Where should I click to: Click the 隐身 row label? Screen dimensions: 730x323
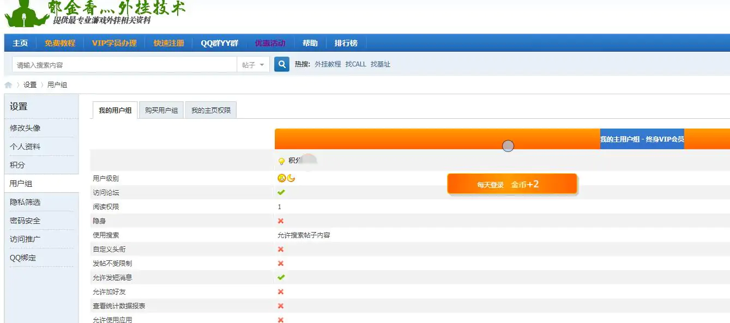coord(99,221)
